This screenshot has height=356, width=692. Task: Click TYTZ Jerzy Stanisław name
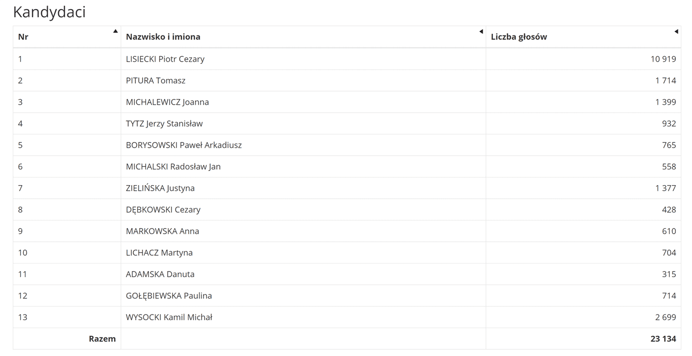164,123
